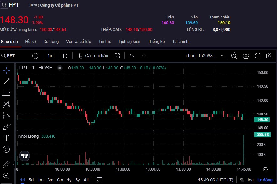
Task: Open the Tài chính tab
Action: pos(180,42)
